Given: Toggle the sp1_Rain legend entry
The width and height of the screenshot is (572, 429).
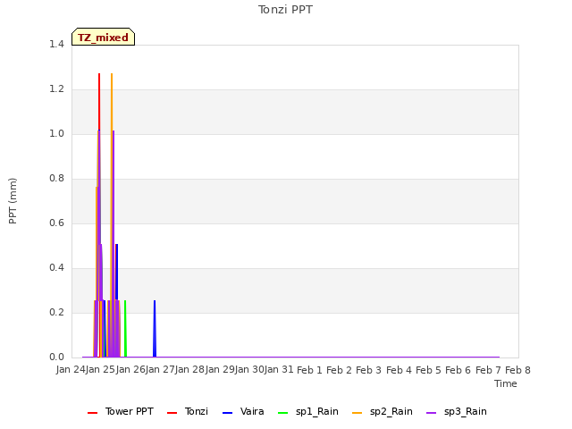Looking at the screenshot, I should point(307,411).
